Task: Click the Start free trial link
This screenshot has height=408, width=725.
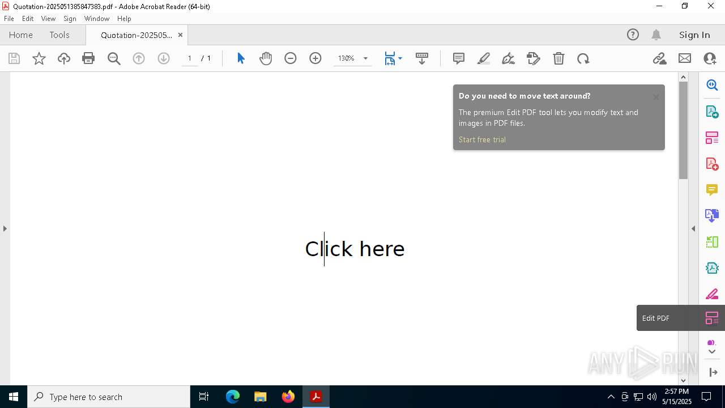Action: point(482,139)
